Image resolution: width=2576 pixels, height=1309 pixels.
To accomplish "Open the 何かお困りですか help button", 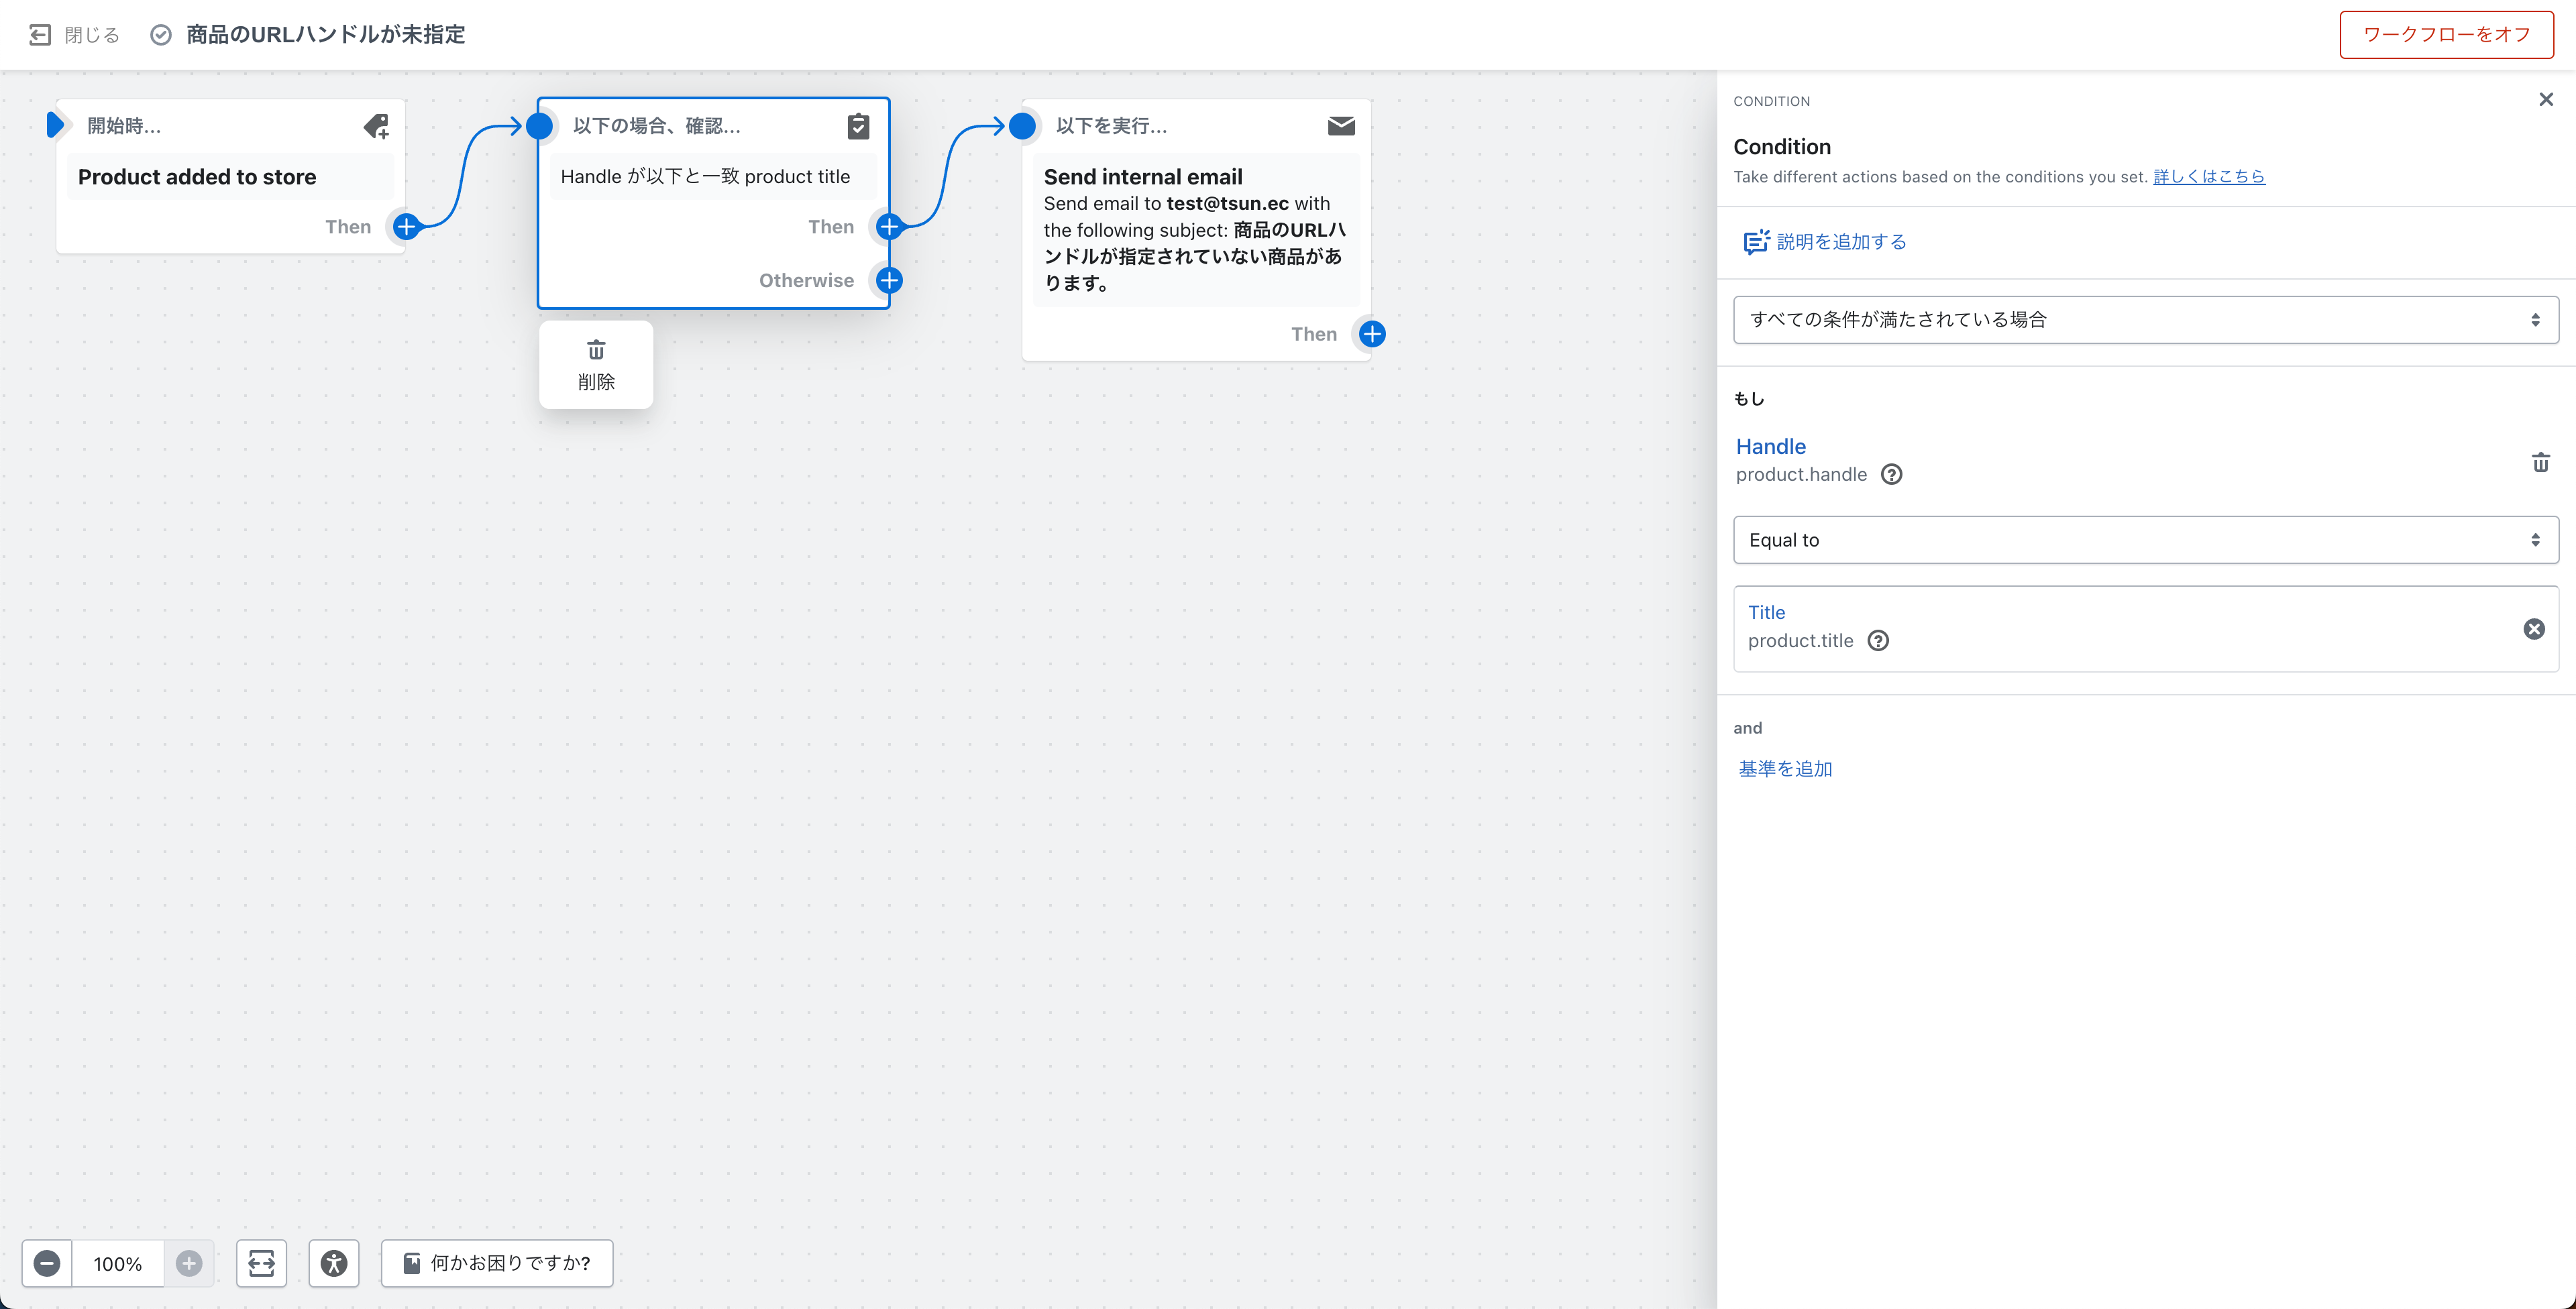I will tap(497, 1263).
